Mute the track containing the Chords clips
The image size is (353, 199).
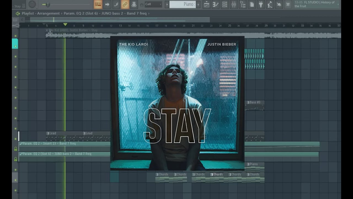15,180
